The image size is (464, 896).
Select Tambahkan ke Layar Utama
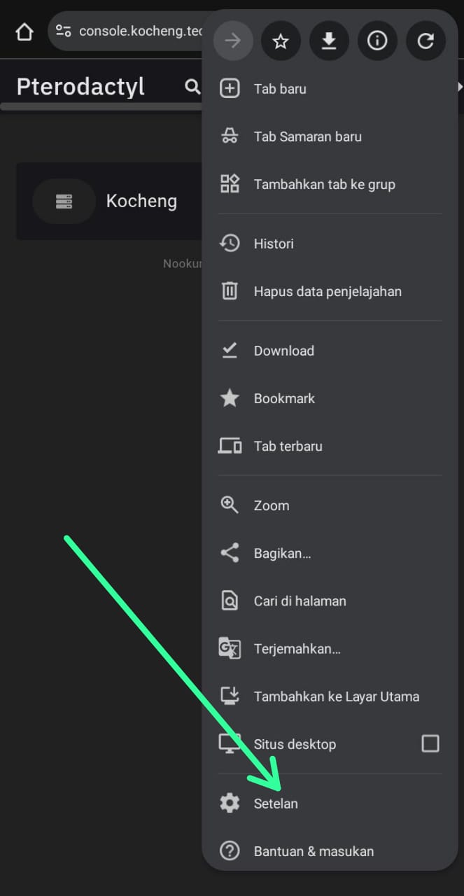(x=335, y=696)
